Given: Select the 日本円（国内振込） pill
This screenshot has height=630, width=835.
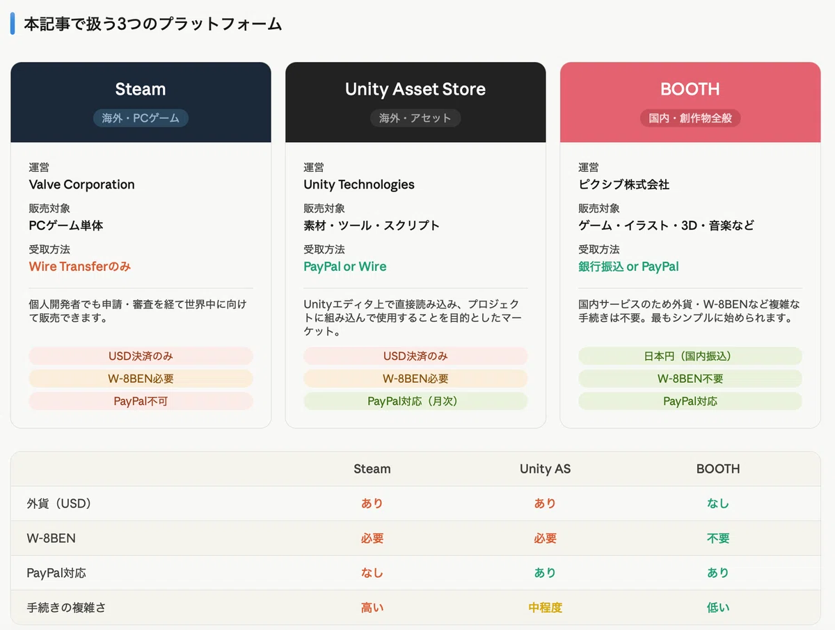Looking at the screenshot, I should pyautogui.click(x=690, y=356).
